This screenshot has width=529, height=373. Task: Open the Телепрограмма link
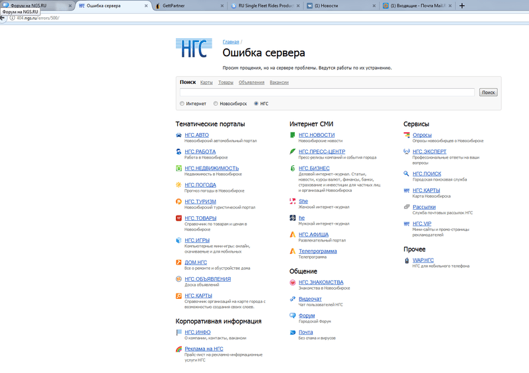coord(317,251)
